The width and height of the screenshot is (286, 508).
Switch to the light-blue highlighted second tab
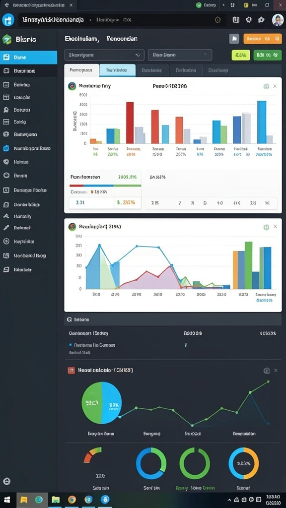(117, 70)
